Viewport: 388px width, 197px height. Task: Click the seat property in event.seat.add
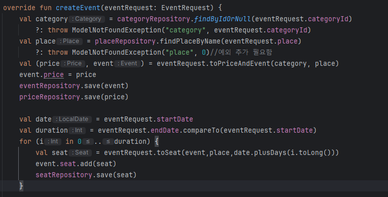(68, 164)
